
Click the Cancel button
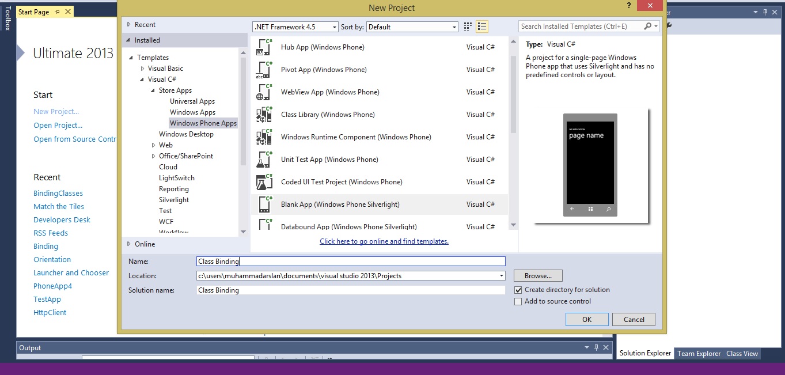(634, 319)
